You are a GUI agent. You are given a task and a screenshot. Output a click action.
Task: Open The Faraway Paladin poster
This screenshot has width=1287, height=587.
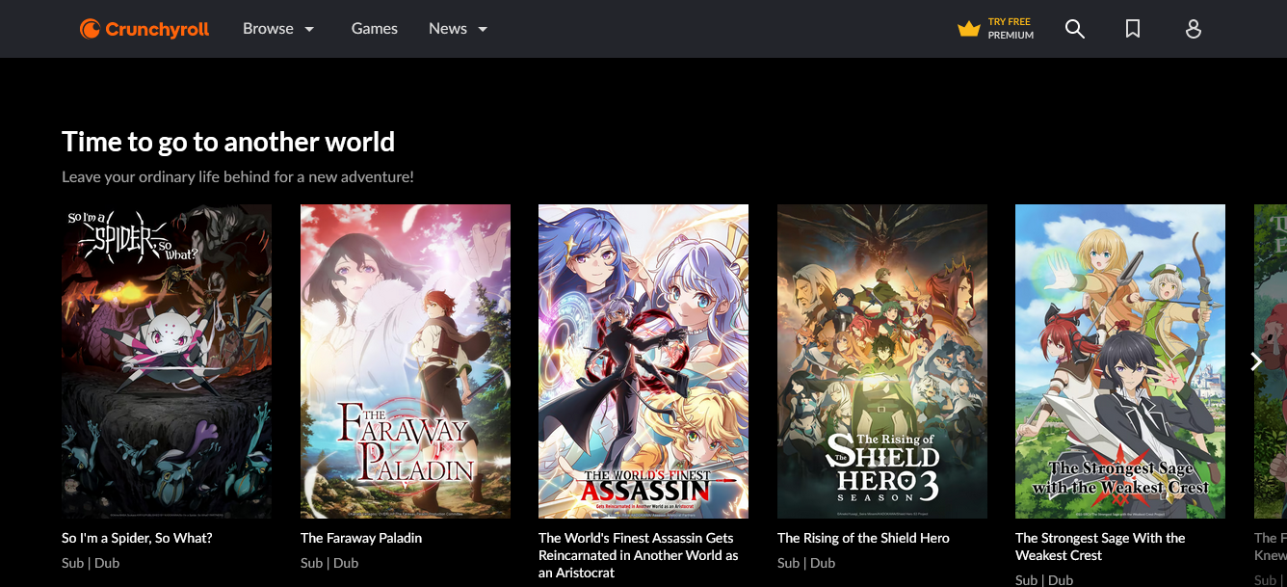[x=406, y=361]
